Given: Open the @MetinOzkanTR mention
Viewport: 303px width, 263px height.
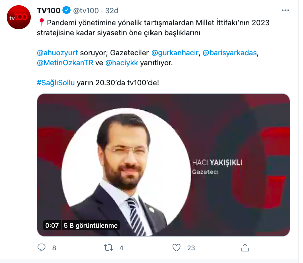Looking at the screenshot, I should click(x=65, y=63).
